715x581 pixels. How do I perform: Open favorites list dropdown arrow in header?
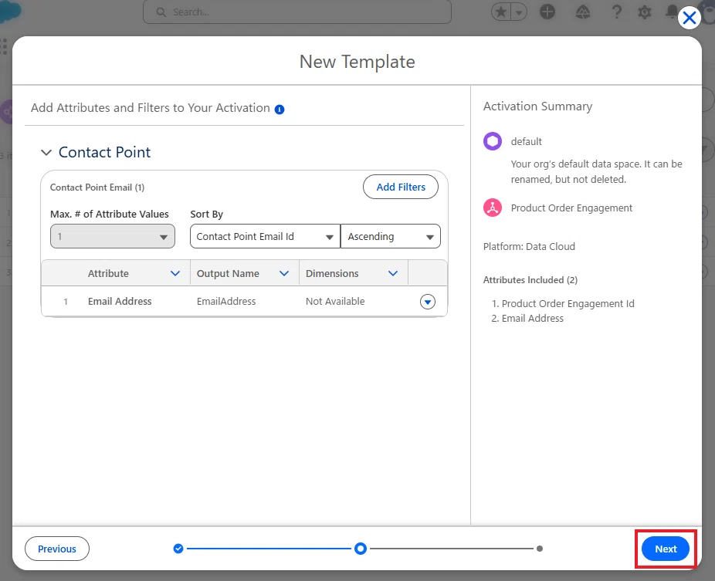coord(519,12)
